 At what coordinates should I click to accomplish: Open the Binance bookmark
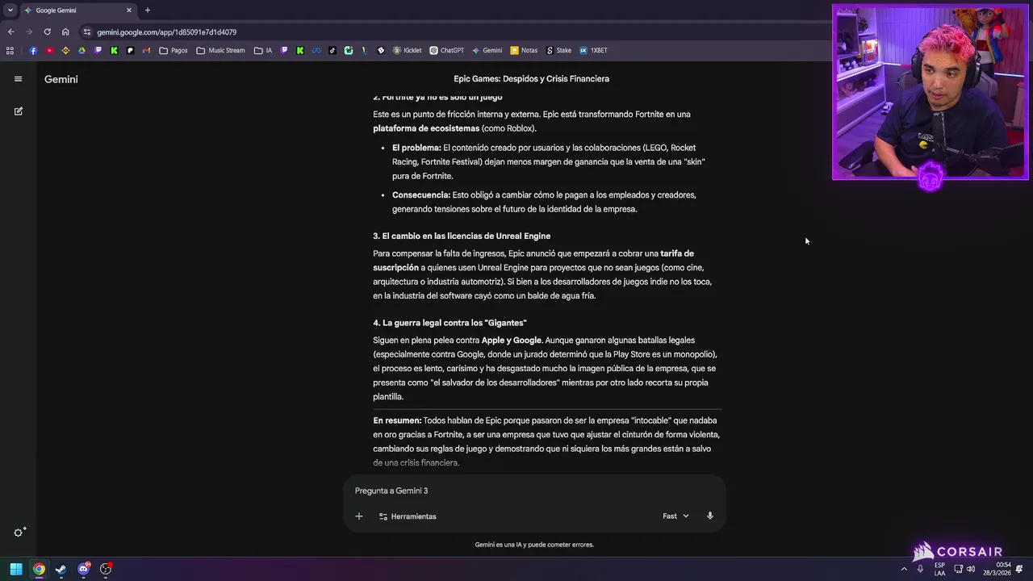(x=65, y=50)
